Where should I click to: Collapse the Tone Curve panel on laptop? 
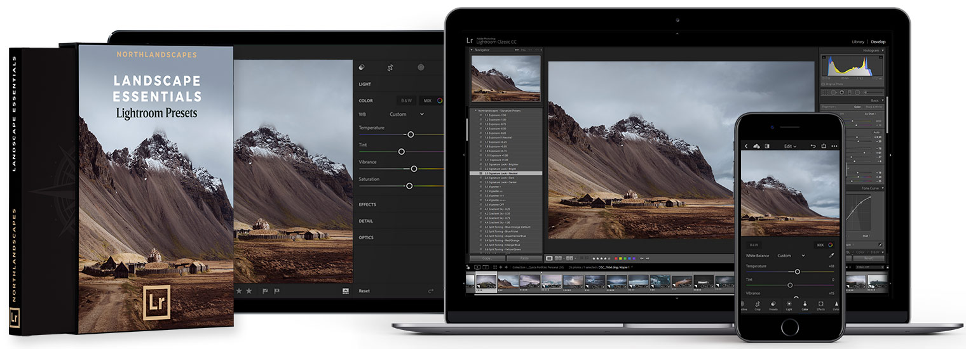pyautogui.click(x=882, y=188)
